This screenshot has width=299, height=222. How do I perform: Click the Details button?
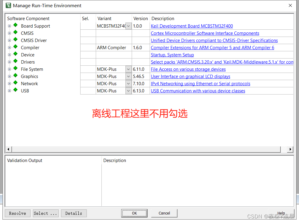74,213
